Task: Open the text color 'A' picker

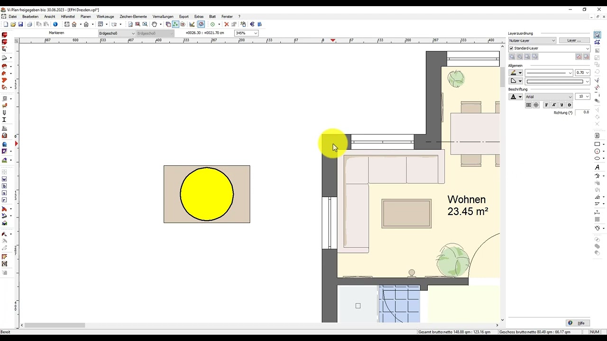Action: click(x=515, y=97)
